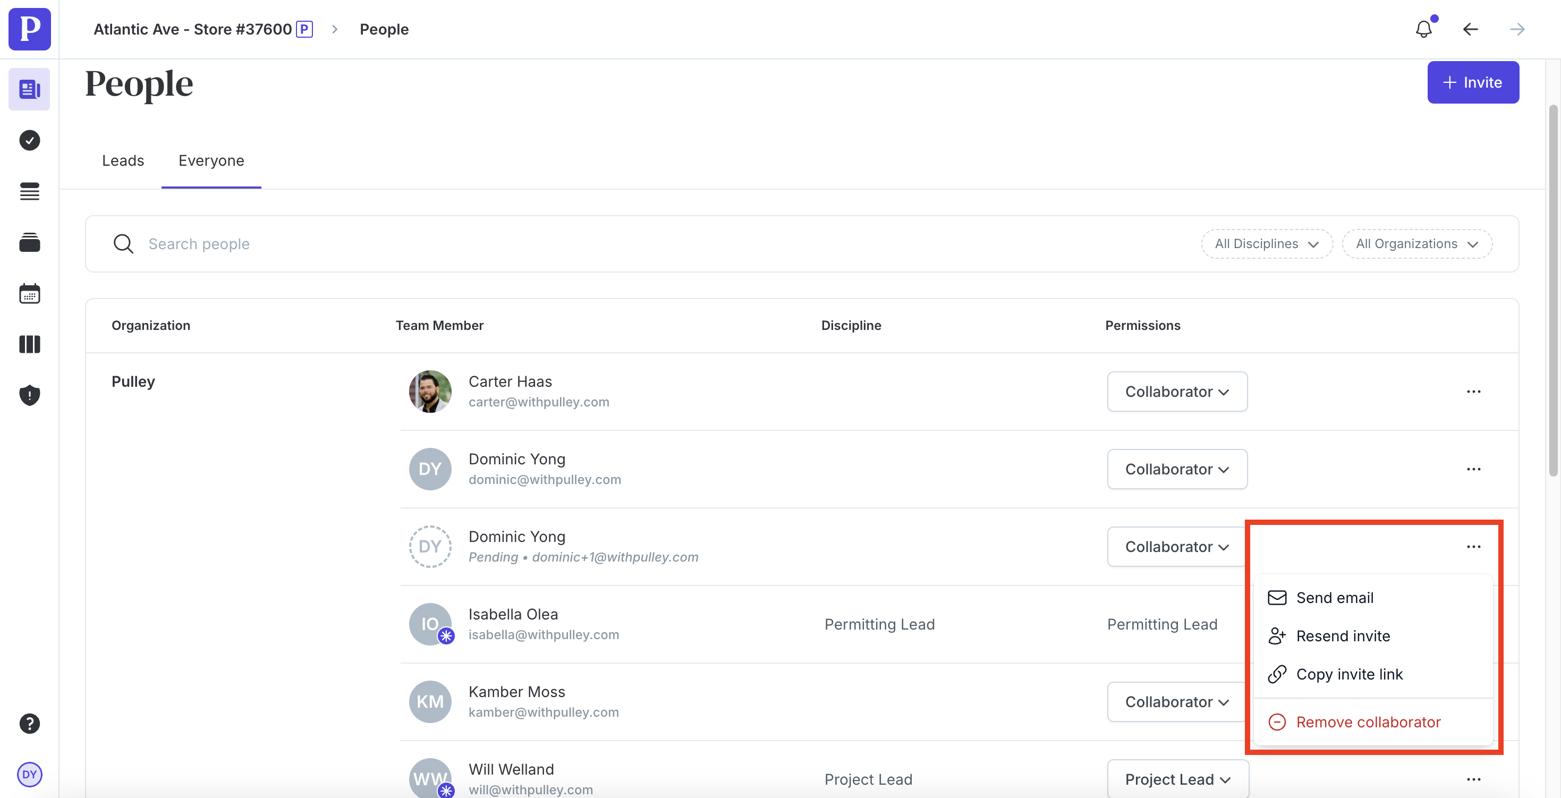
Task: Expand the All Disciplines filter
Action: 1267,243
